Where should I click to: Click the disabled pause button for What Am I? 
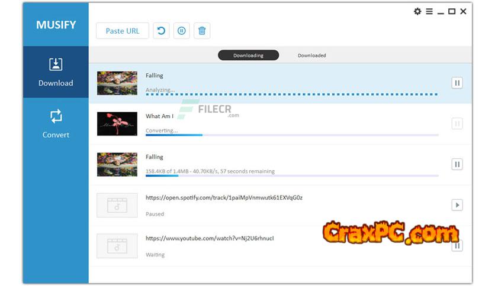457,123
